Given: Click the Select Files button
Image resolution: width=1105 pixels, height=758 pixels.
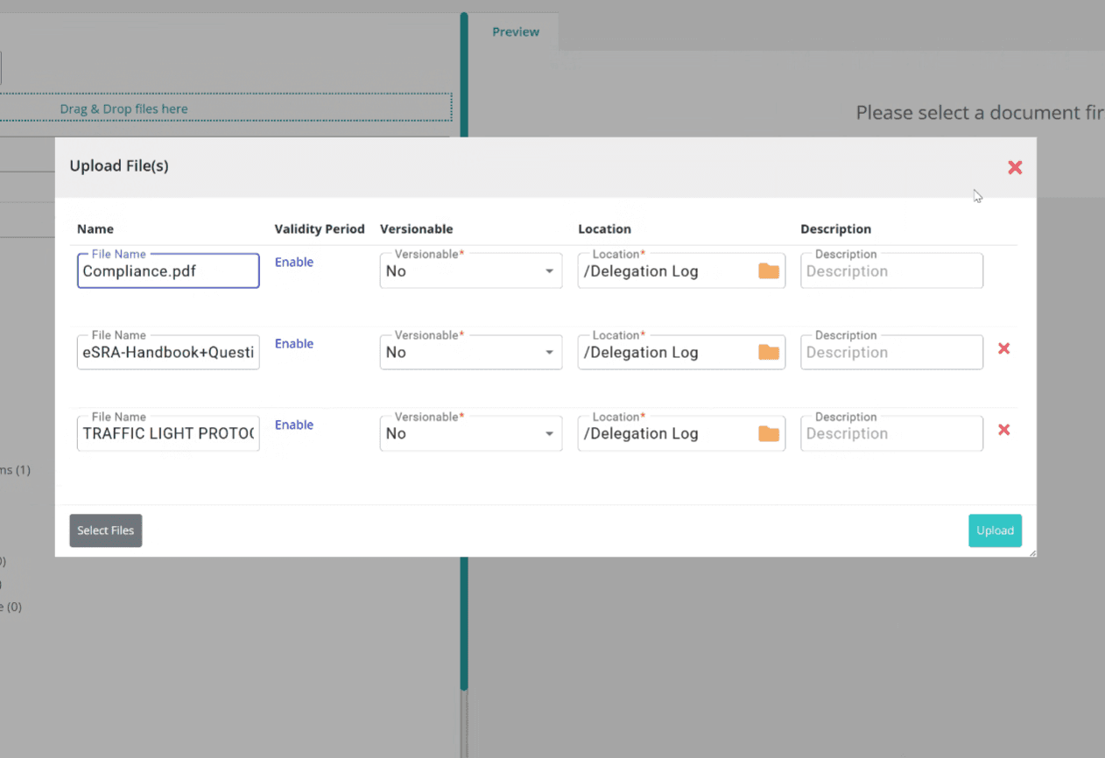Looking at the screenshot, I should (x=106, y=530).
